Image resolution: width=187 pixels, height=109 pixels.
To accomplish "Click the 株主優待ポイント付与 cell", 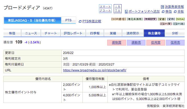I will point(33,92).
